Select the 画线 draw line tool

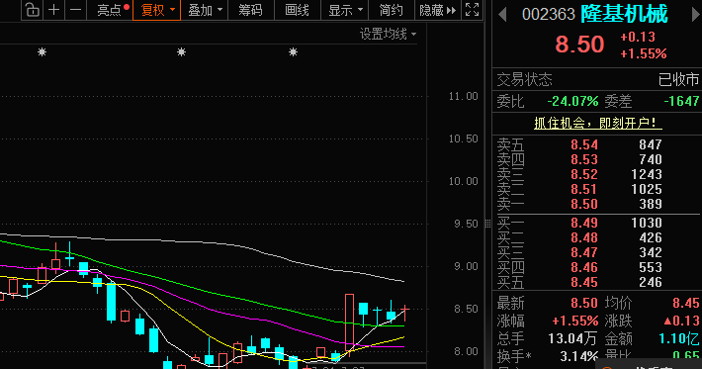298,10
